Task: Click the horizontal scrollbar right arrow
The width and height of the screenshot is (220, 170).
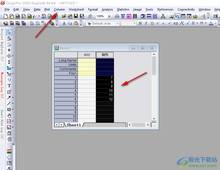Action: click(148, 125)
